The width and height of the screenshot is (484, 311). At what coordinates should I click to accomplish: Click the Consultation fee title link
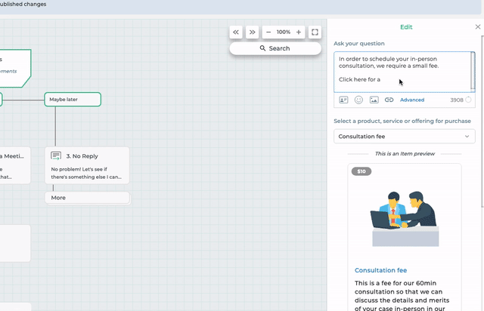[380, 270]
